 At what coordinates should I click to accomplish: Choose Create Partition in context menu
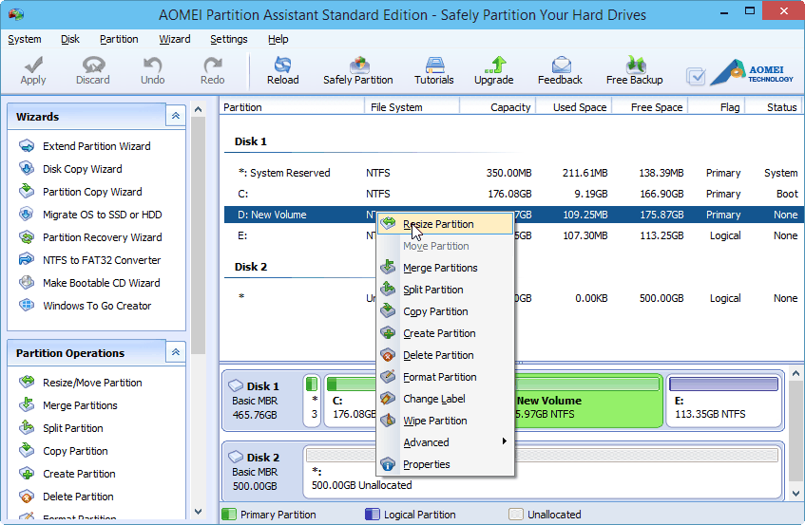(x=446, y=333)
